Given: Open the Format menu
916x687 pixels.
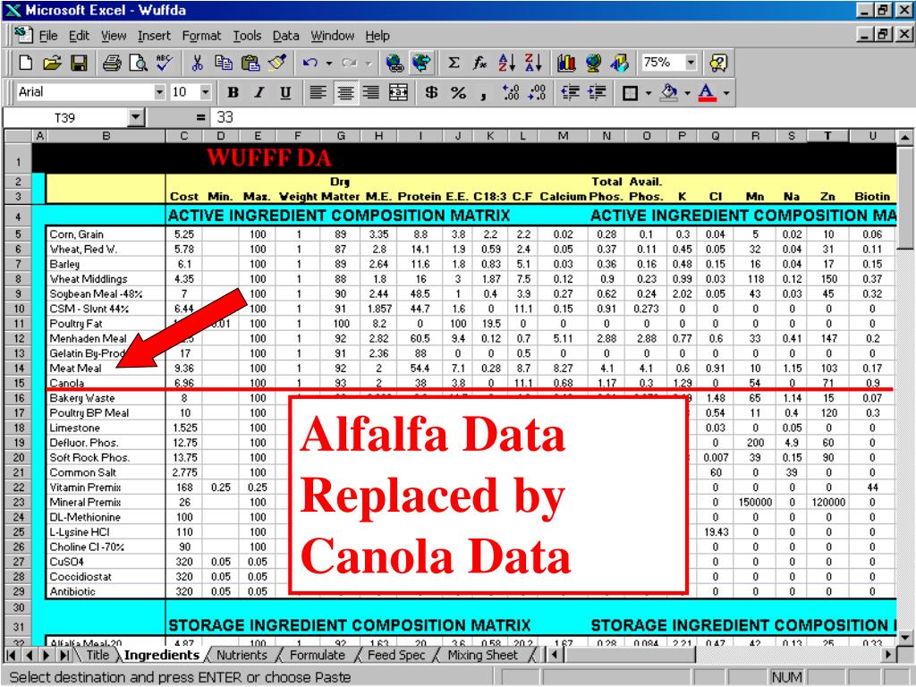Looking at the screenshot, I should pyautogui.click(x=201, y=36).
